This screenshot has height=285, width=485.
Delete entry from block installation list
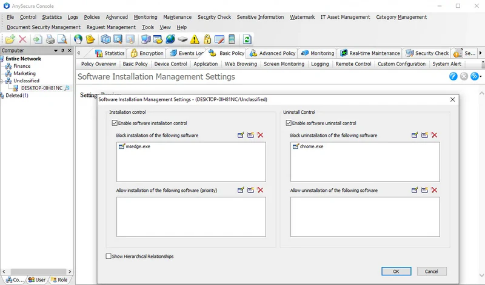click(x=261, y=135)
